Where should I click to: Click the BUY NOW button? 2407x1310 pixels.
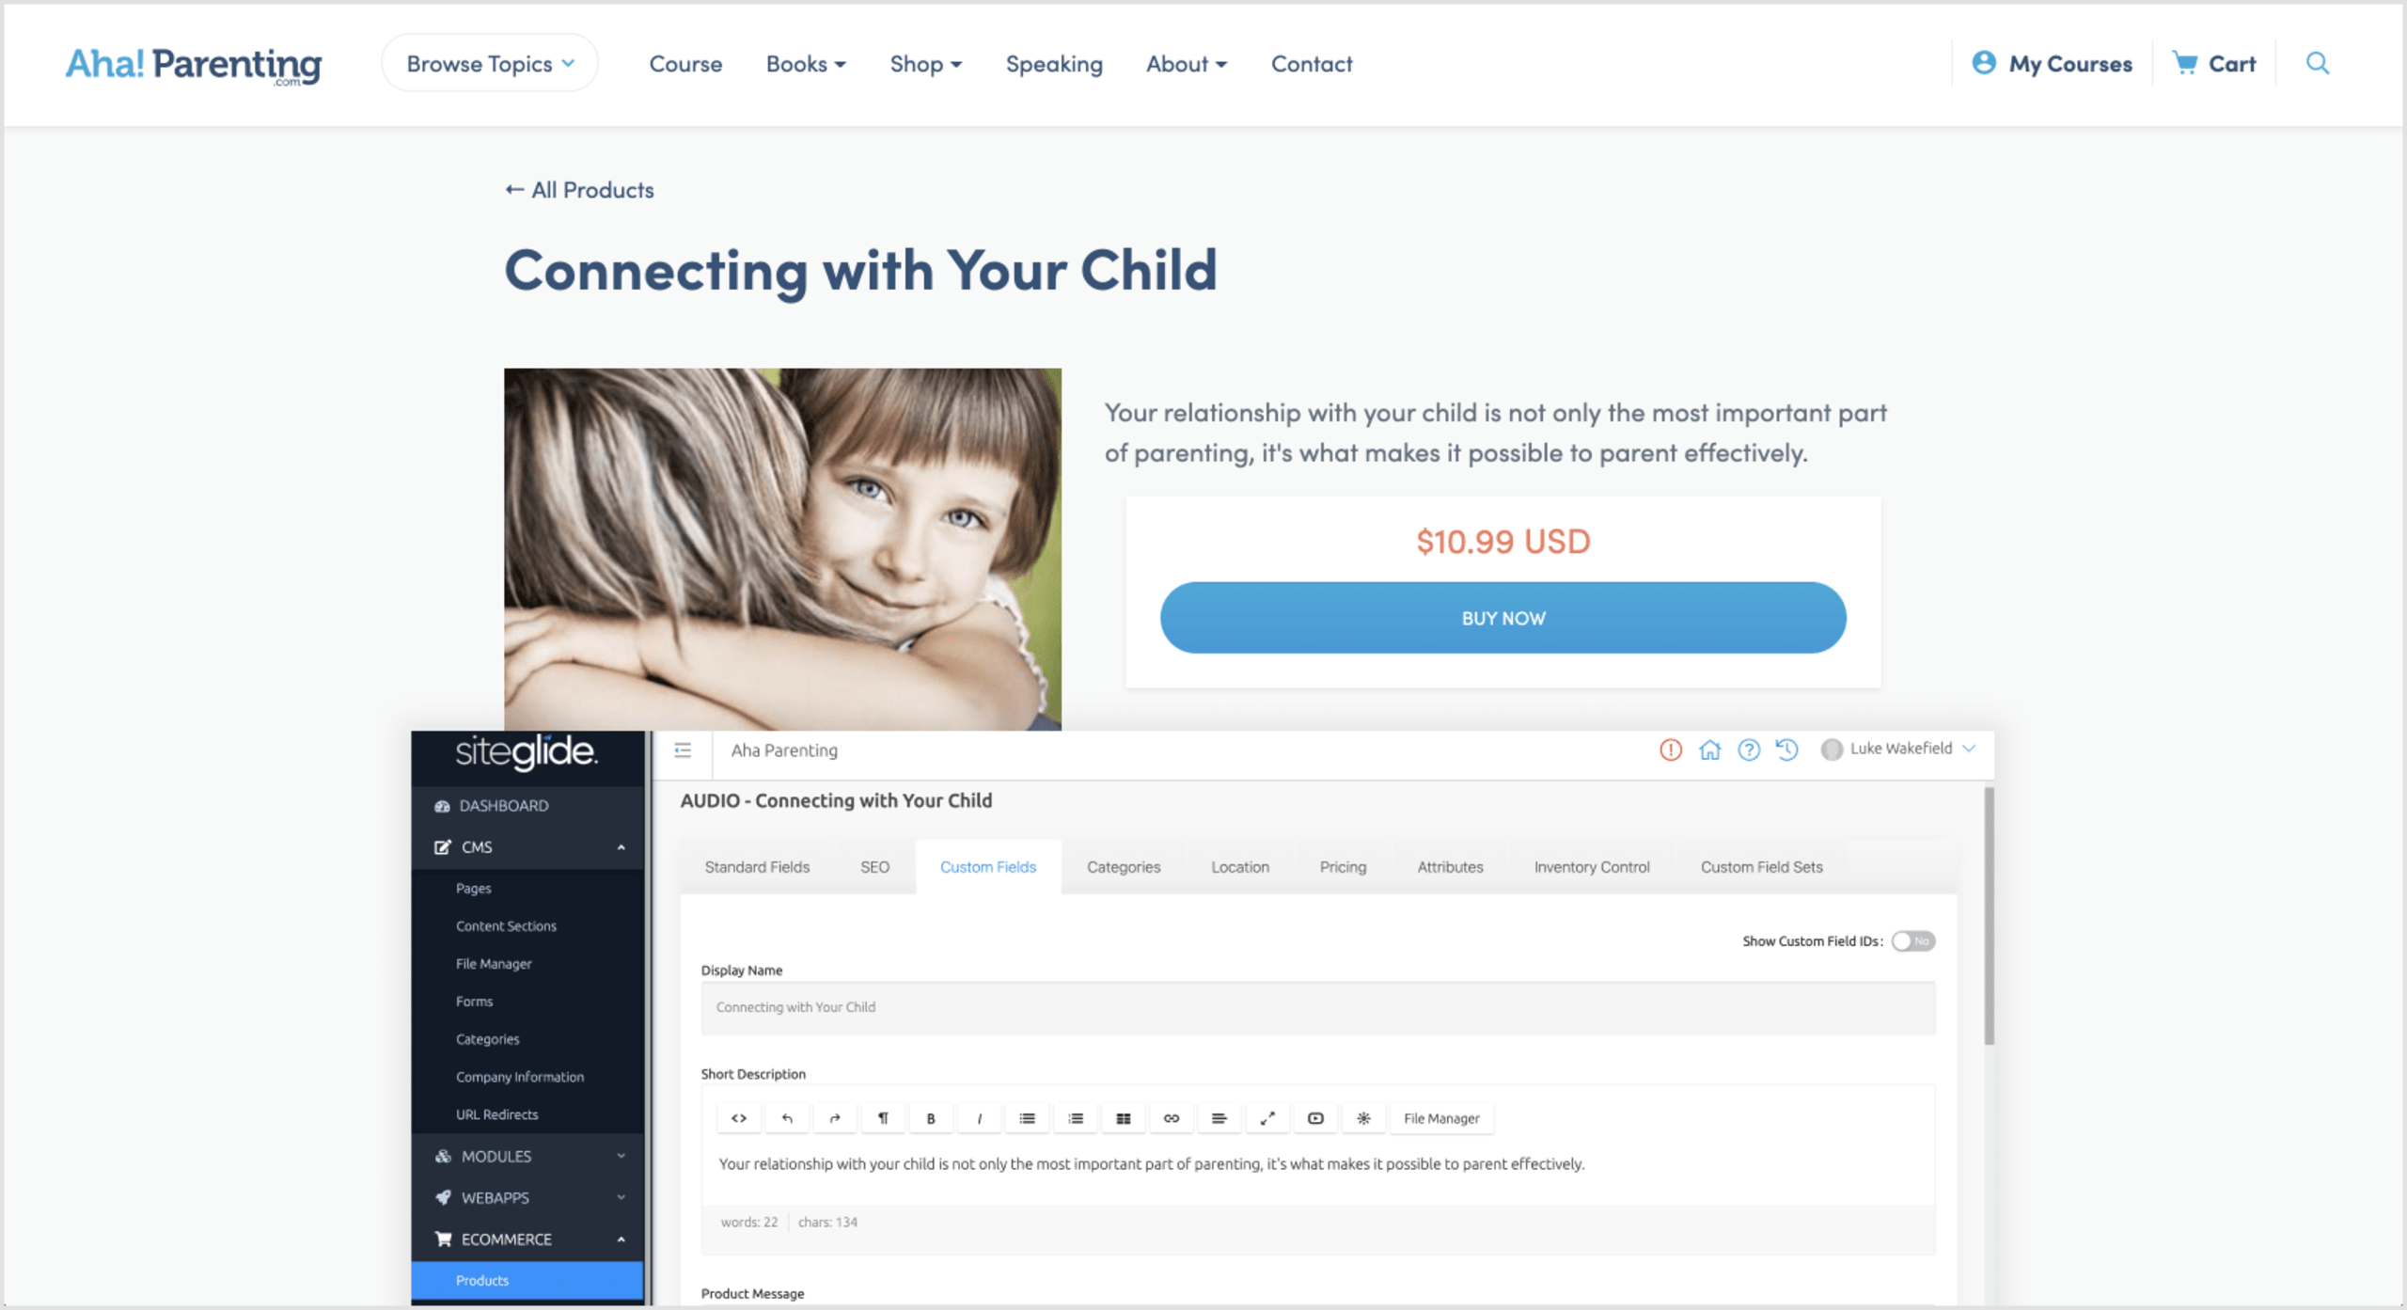[1502, 616]
